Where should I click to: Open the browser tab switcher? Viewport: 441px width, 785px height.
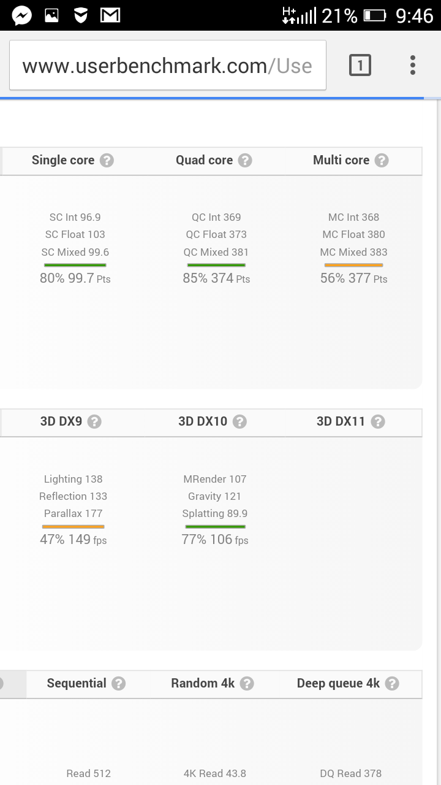coord(360,65)
